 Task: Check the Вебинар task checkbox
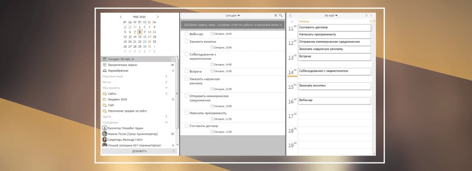pos(186,34)
